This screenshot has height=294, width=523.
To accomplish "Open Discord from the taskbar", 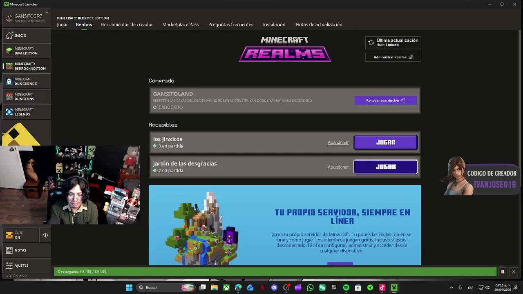I will tap(274, 287).
